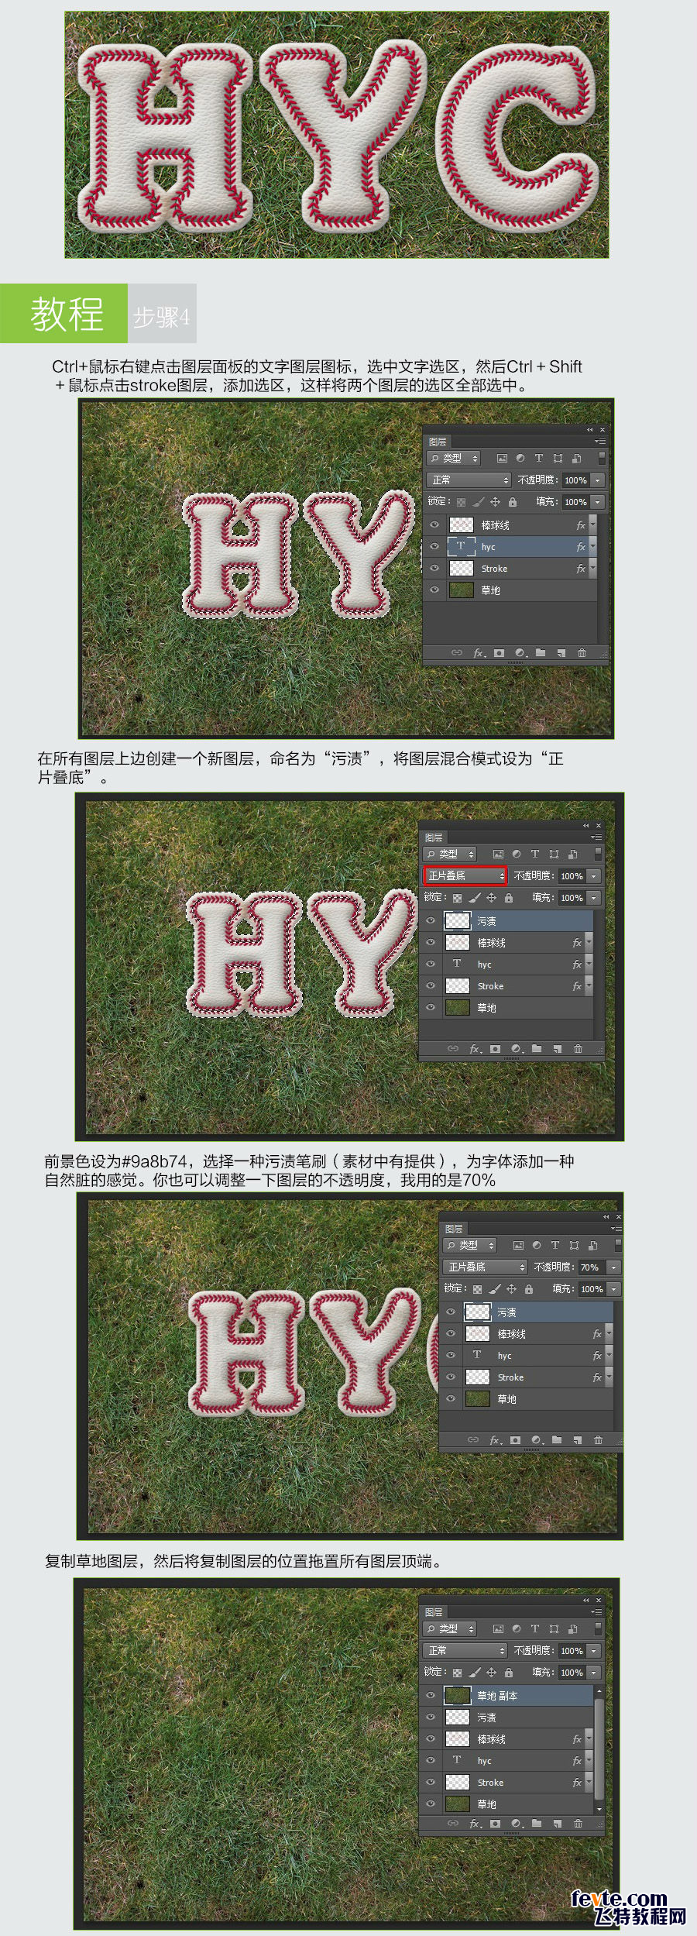
Task: Open 正常 blend dropdown in 草地 副本 panel
Action: [x=465, y=1651]
